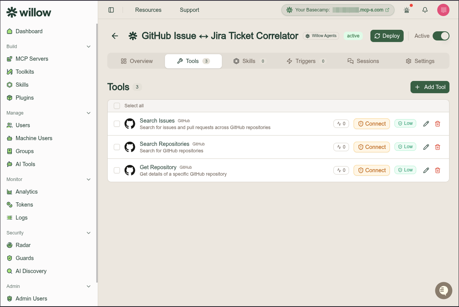Viewport: 459px width, 307px height.
Task: Click the Willow Agents badge
Action: [x=321, y=36]
